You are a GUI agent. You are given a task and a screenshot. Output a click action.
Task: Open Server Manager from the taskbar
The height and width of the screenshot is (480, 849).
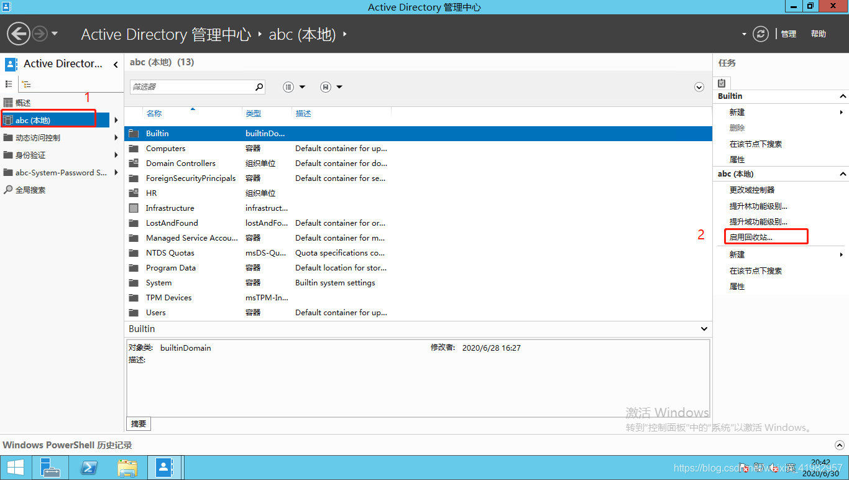click(50, 468)
